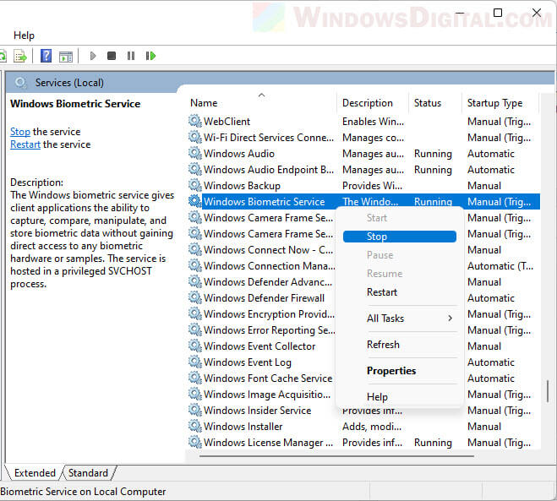The height and width of the screenshot is (501, 557).
Task: Click the gear icon beside Windows Audio Endpoint Builder
Action: point(194,169)
